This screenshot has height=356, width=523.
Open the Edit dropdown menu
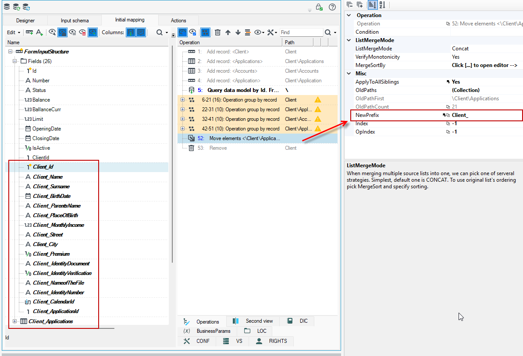(x=13, y=32)
